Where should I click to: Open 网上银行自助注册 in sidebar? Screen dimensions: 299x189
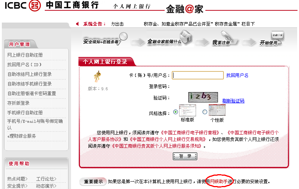25,55
